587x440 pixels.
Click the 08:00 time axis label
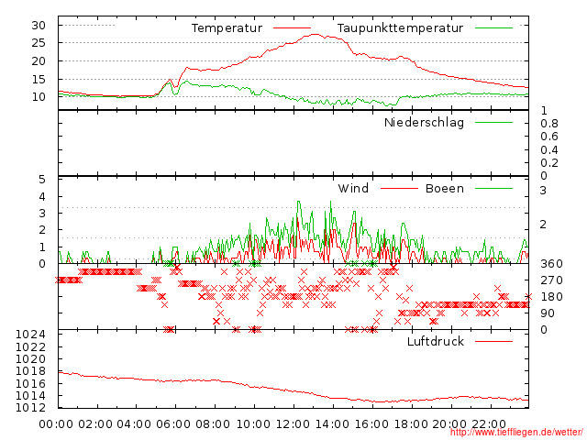coord(213,424)
